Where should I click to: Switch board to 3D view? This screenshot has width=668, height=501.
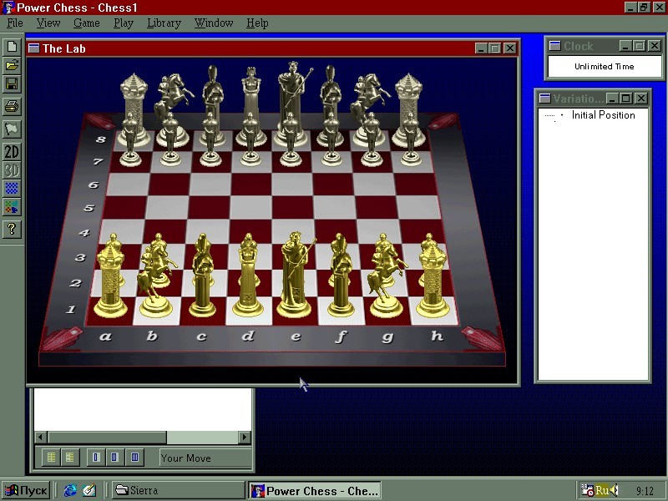point(12,170)
